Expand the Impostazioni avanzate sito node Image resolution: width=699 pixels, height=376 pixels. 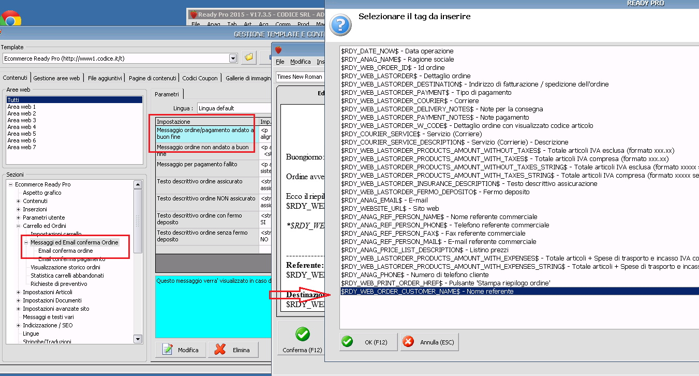[19, 309]
